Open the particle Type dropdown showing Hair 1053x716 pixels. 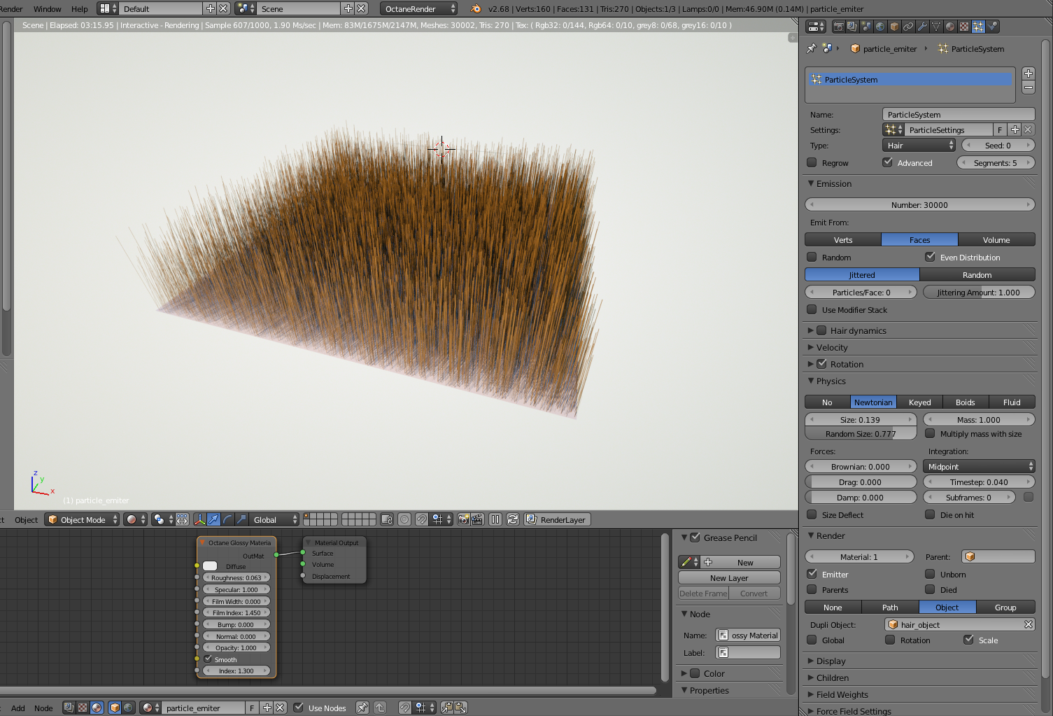tap(919, 146)
